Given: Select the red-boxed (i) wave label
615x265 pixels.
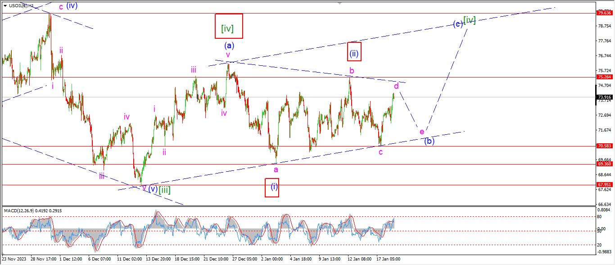Looking at the screenshot, I should tap(272, 187).
